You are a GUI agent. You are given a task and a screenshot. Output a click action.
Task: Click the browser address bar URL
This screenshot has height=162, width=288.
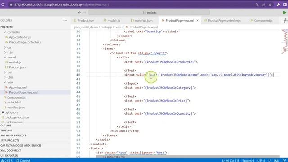(x=61, y=4)
